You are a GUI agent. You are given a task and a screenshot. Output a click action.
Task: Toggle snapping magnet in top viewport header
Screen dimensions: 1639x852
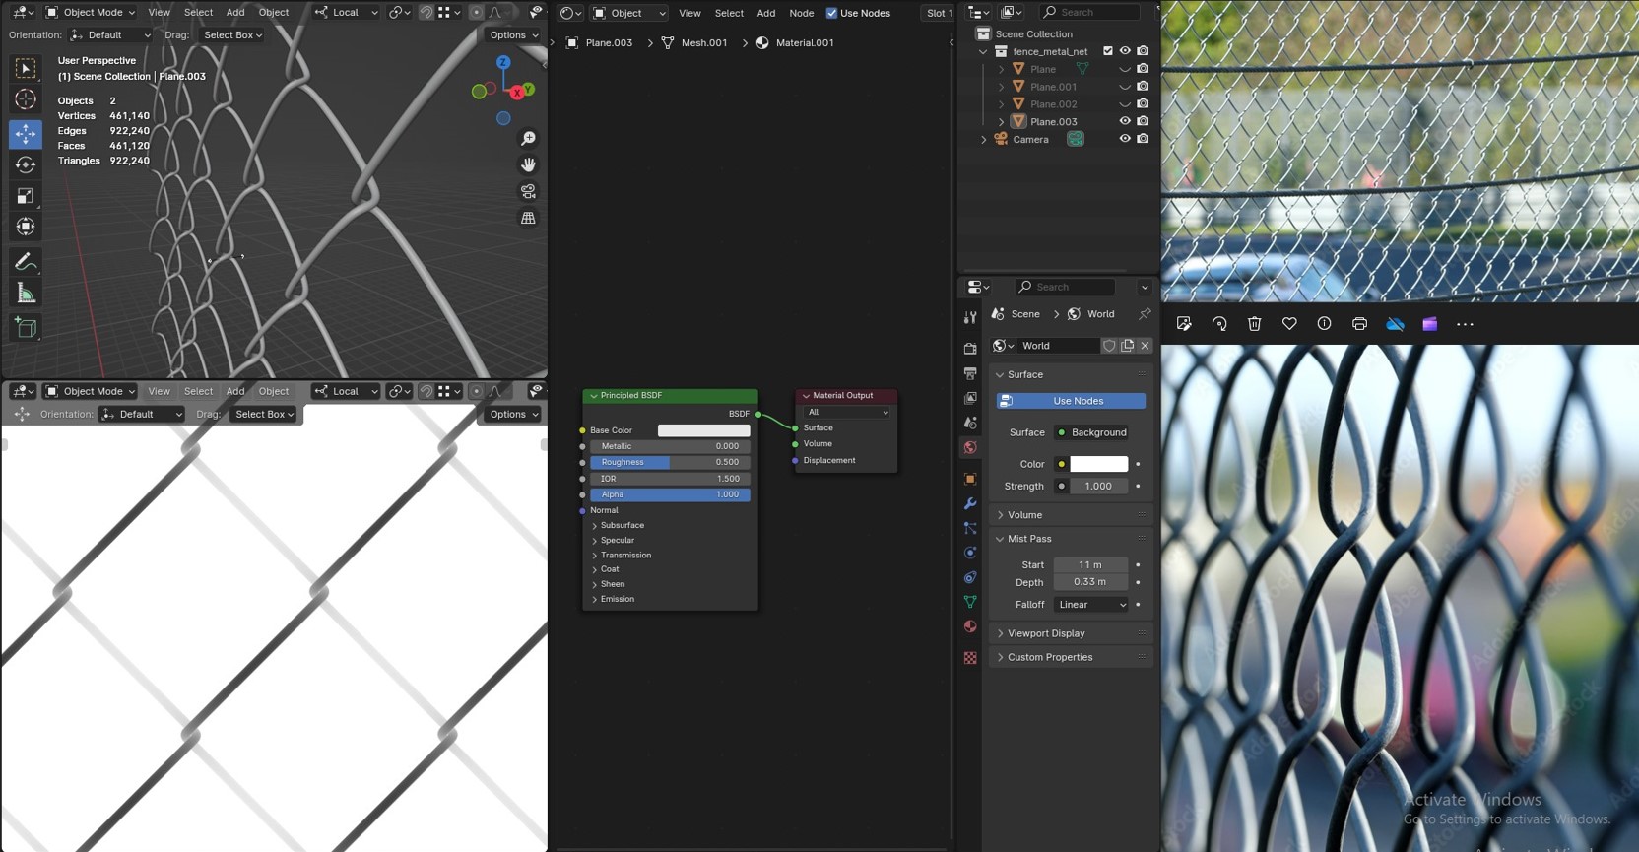(426, 12)
